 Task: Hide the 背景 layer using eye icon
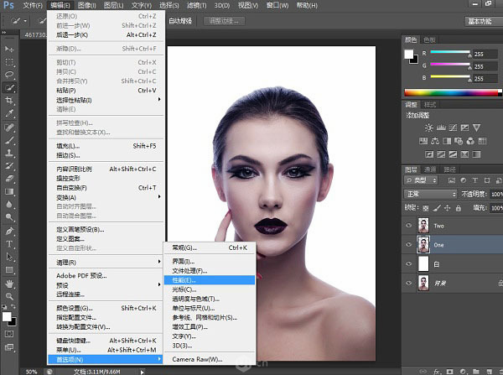click(408, 284)
